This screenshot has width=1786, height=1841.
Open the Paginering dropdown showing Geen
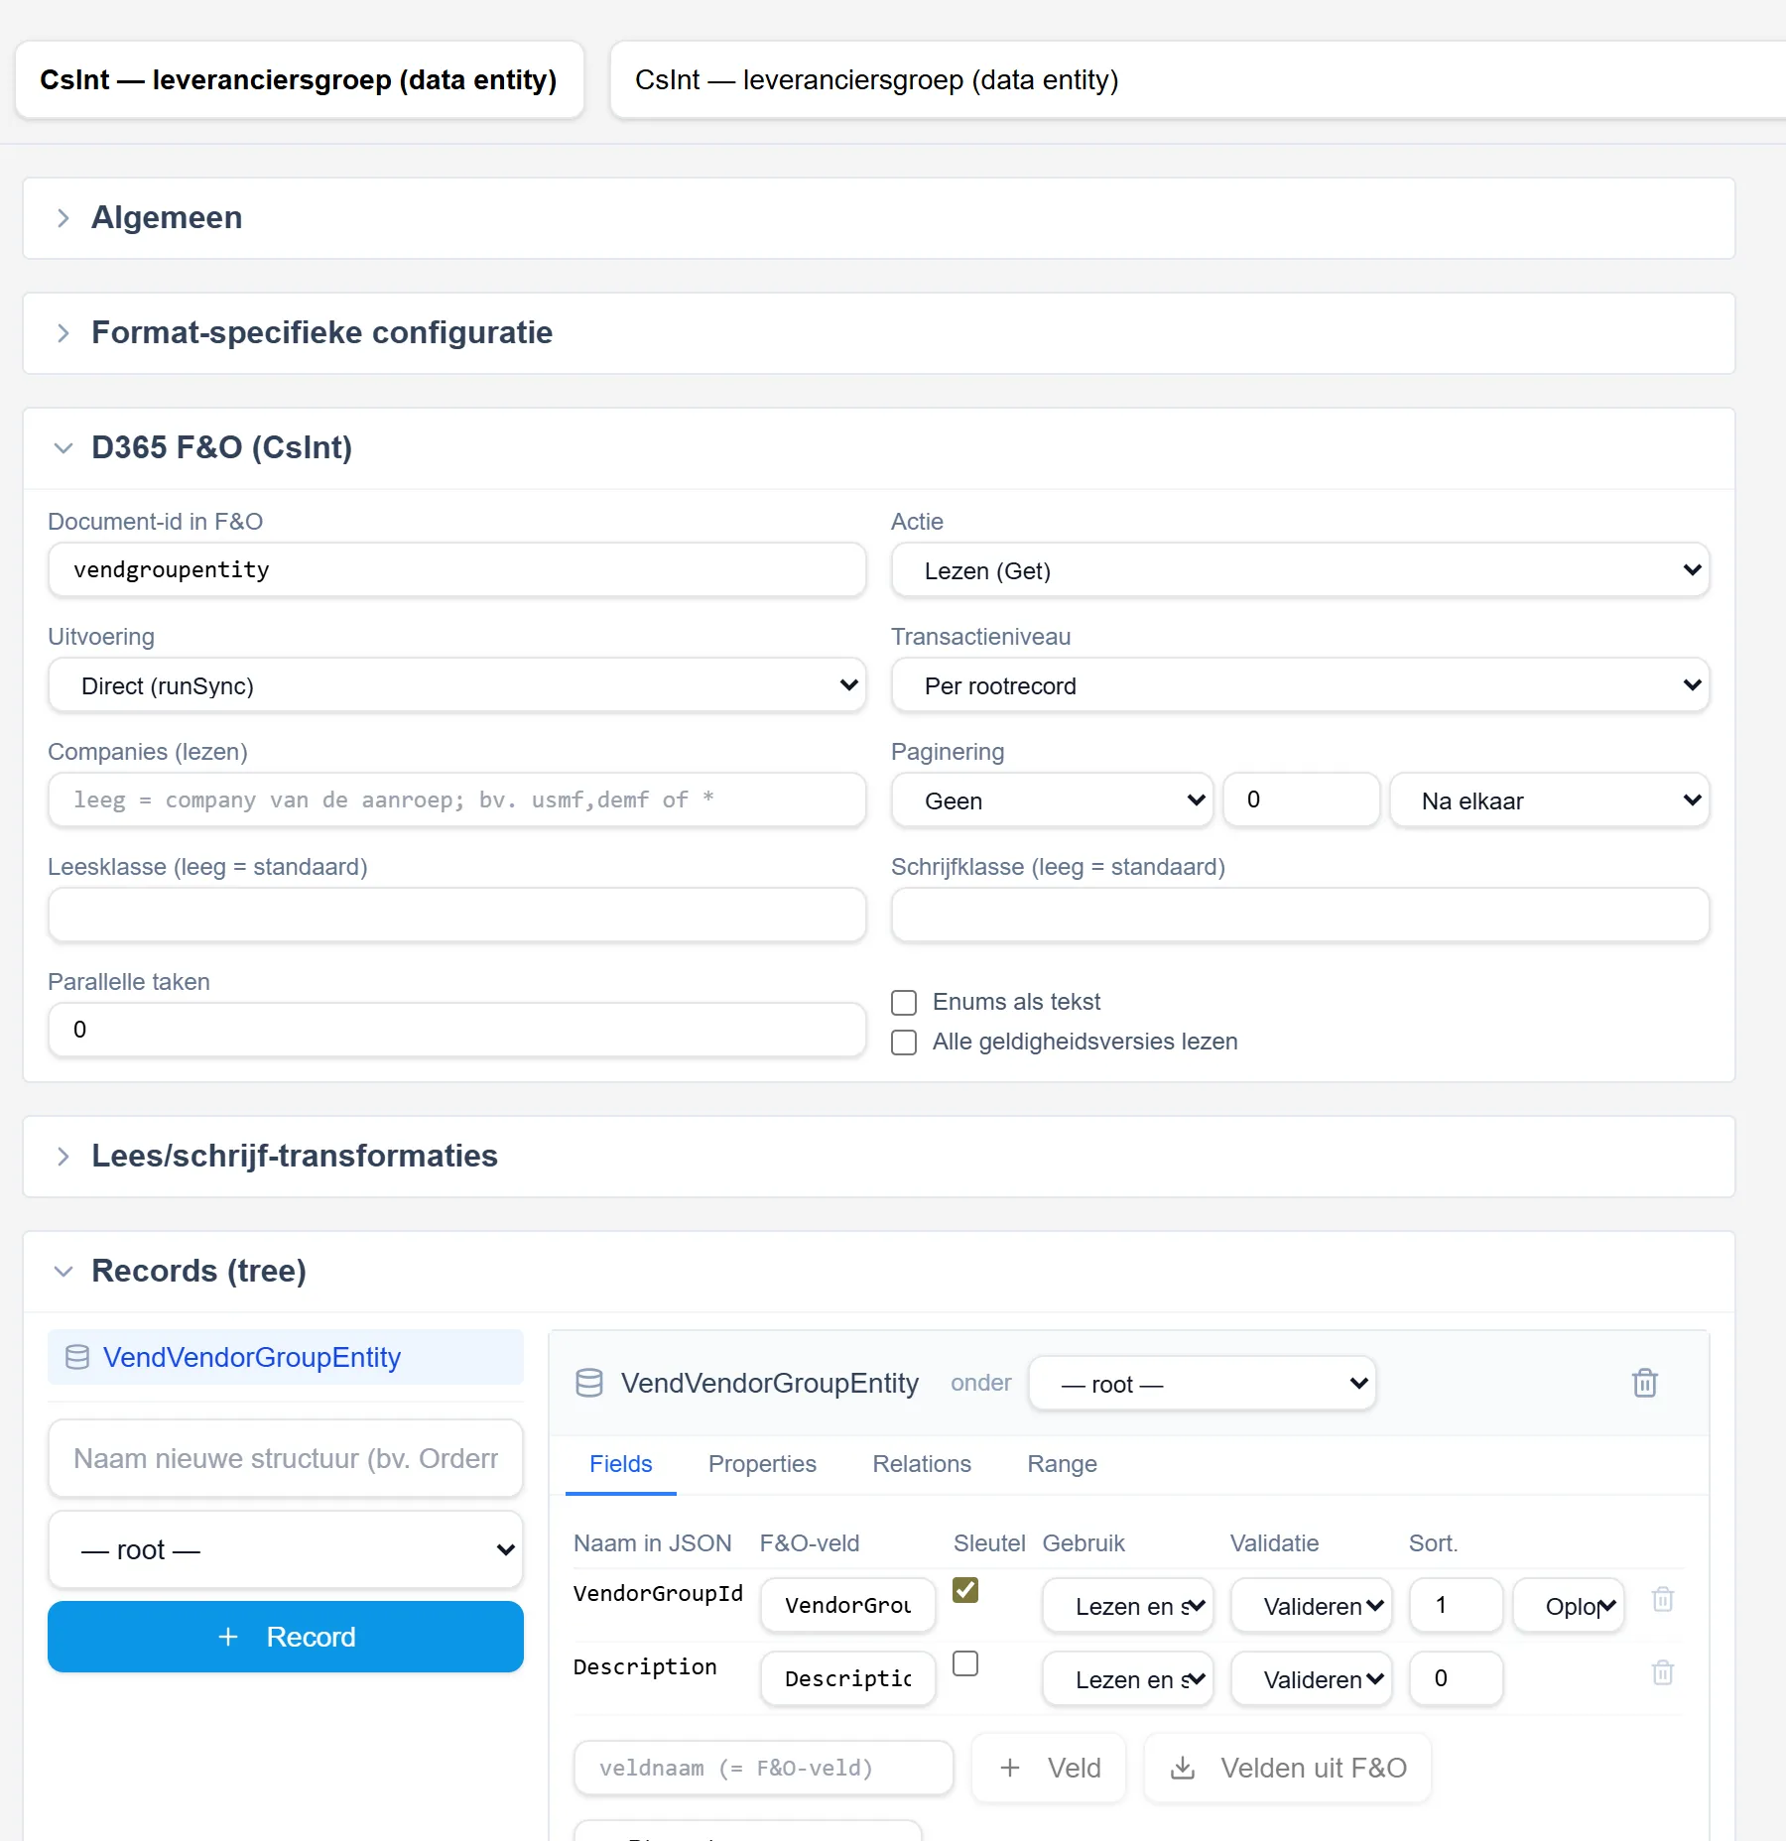(x=1052, y=800)
